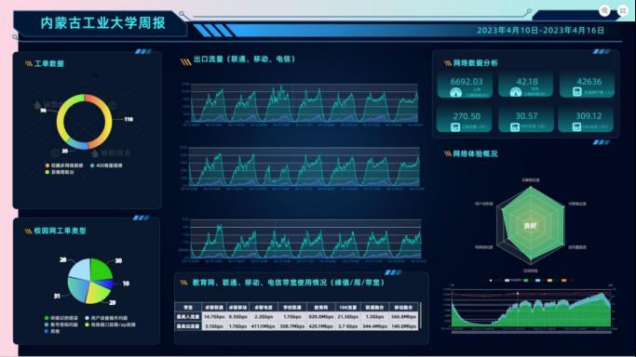This screenshot has height=357, width=636.
Task: Click the icon under the 309.12 value
Action: tap(576, 127)
